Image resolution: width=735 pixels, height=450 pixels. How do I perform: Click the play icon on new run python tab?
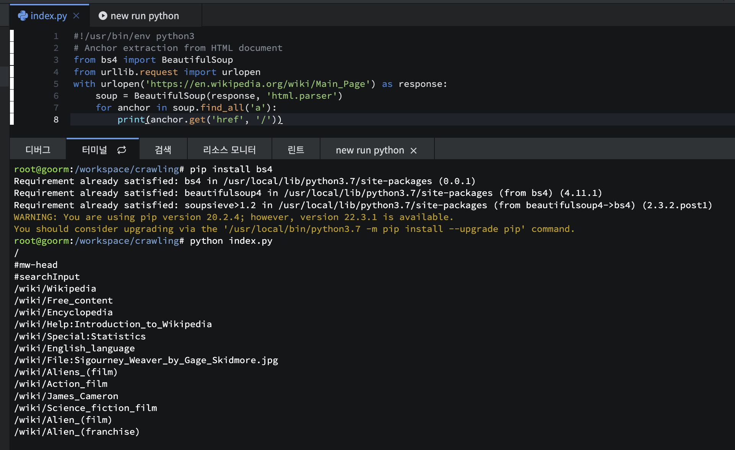click(102, 16)
